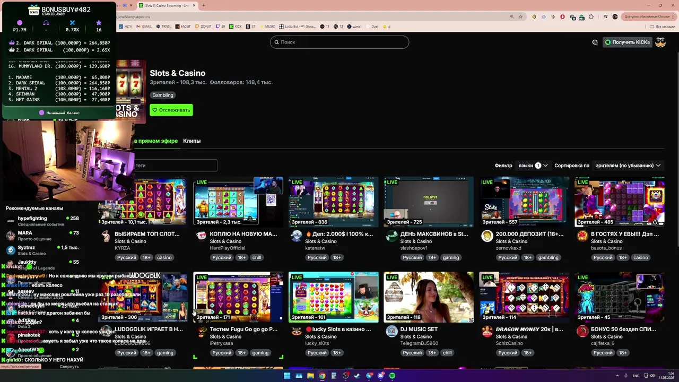Open cajlfetka_6 stream thumbnail
The height and width of the screenshot is (382, 679).
tap(620, 297)
